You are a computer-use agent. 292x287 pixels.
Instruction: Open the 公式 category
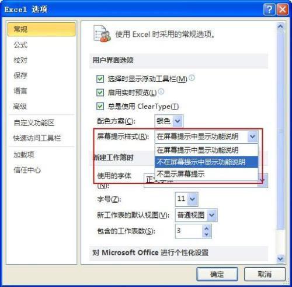tap(20, 45)
